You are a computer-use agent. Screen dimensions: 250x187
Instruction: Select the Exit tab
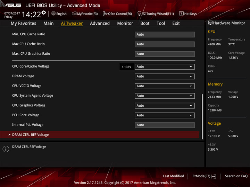point(176,24)
